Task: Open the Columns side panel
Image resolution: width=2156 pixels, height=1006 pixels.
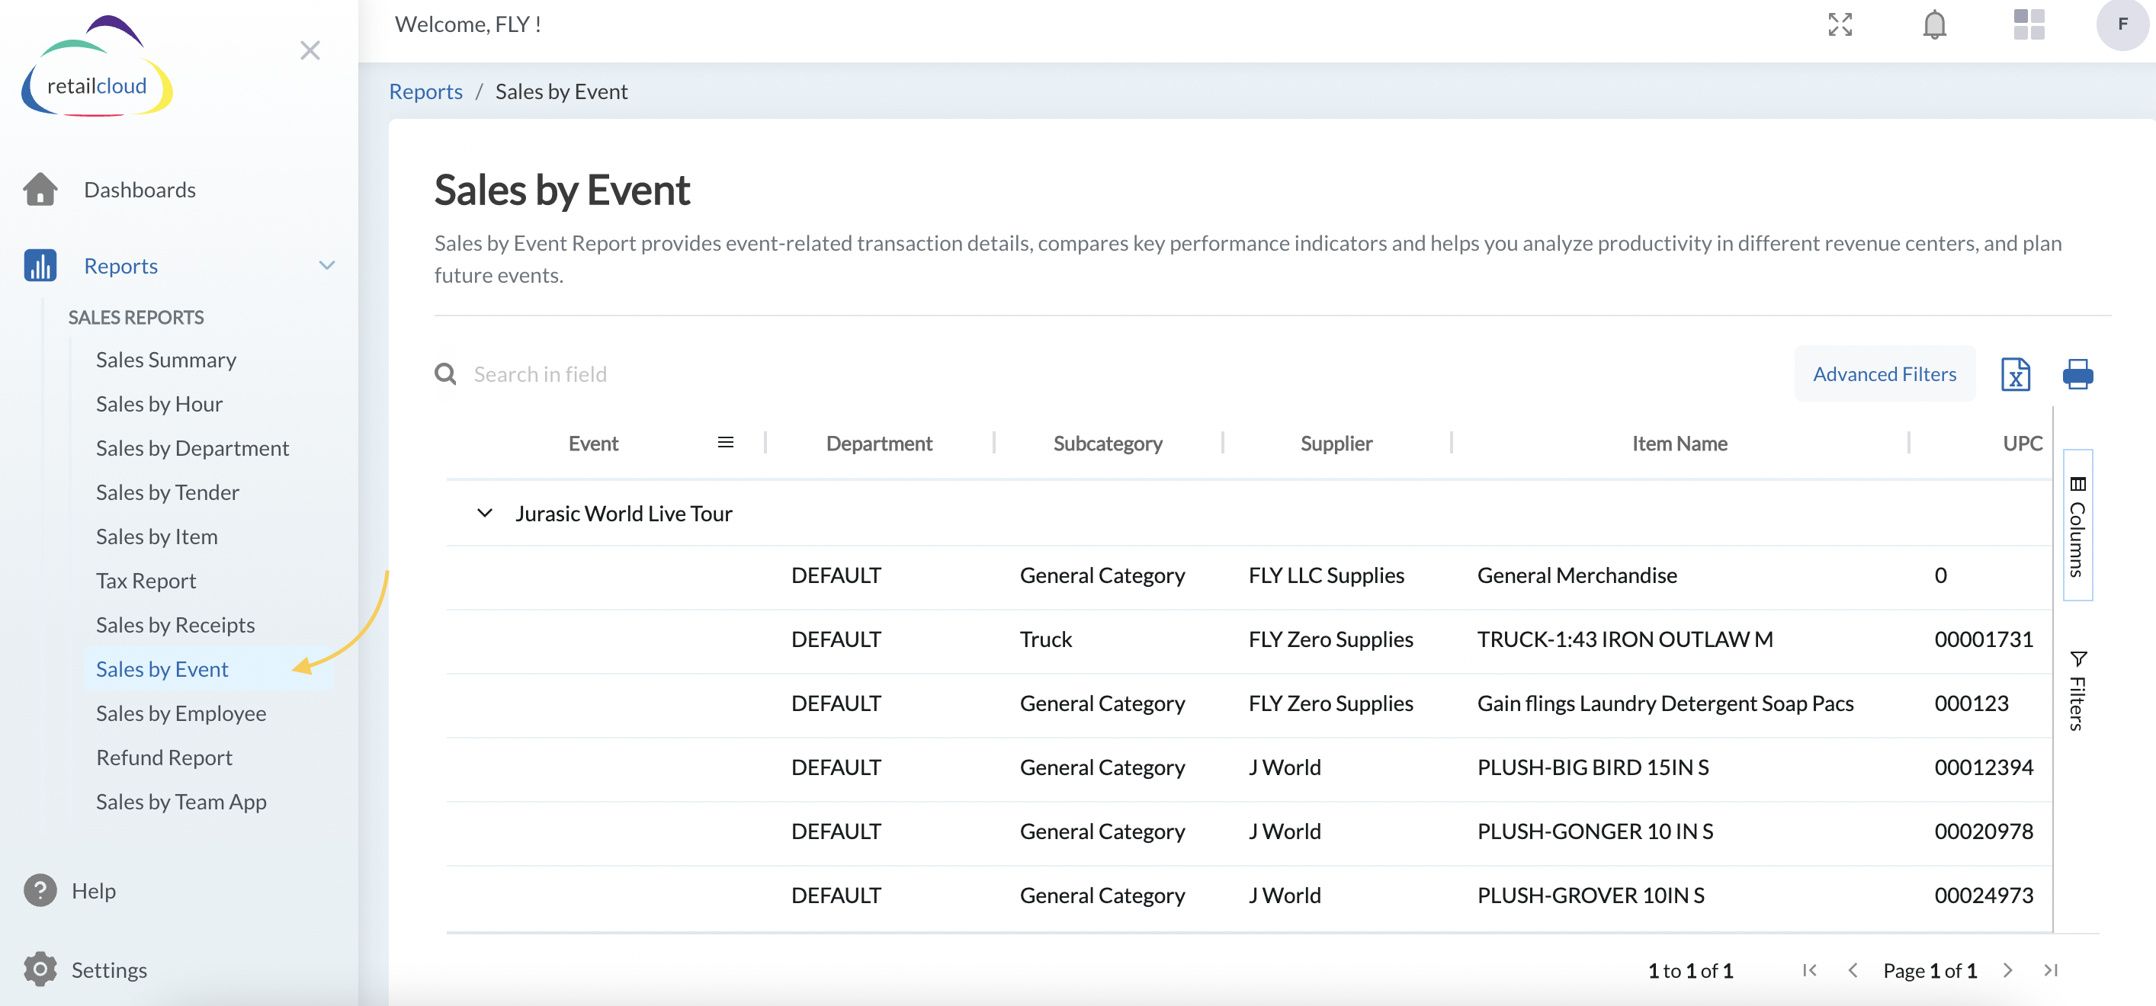Action: [2077, 526]
